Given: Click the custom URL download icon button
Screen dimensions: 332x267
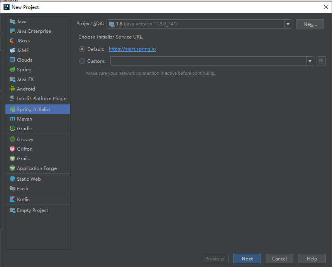Looking at the screenshot, I should tap(321, 61).
